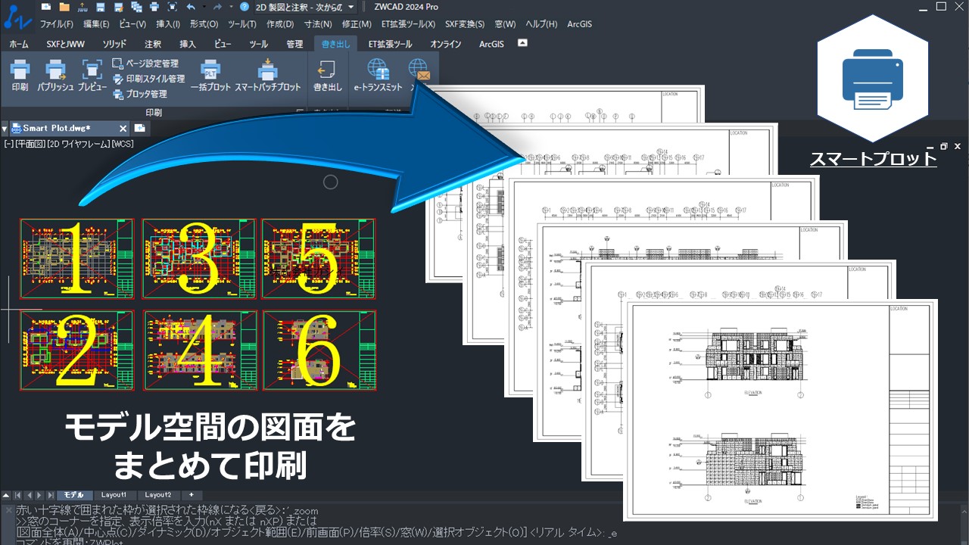Click the パブリッシュ publish icon
This screenshot has width=969, height=545.
55,76
